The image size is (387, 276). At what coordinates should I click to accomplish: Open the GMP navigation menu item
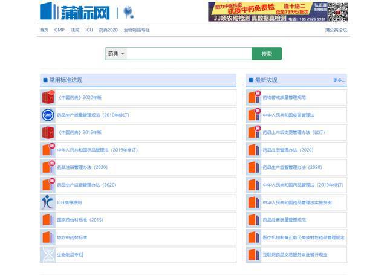tap(59, 30)
